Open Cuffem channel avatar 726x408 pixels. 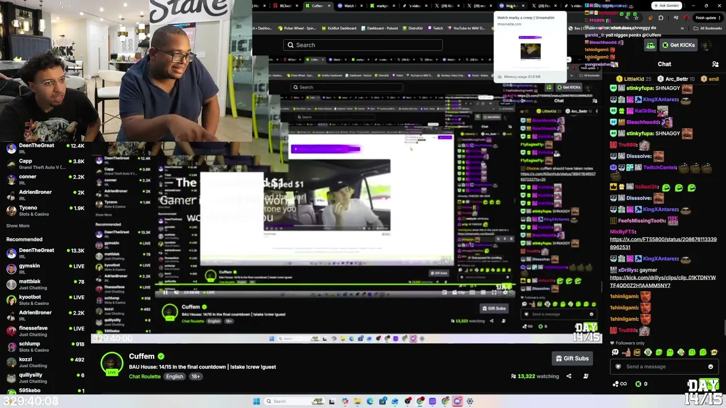tap(112, 363)
